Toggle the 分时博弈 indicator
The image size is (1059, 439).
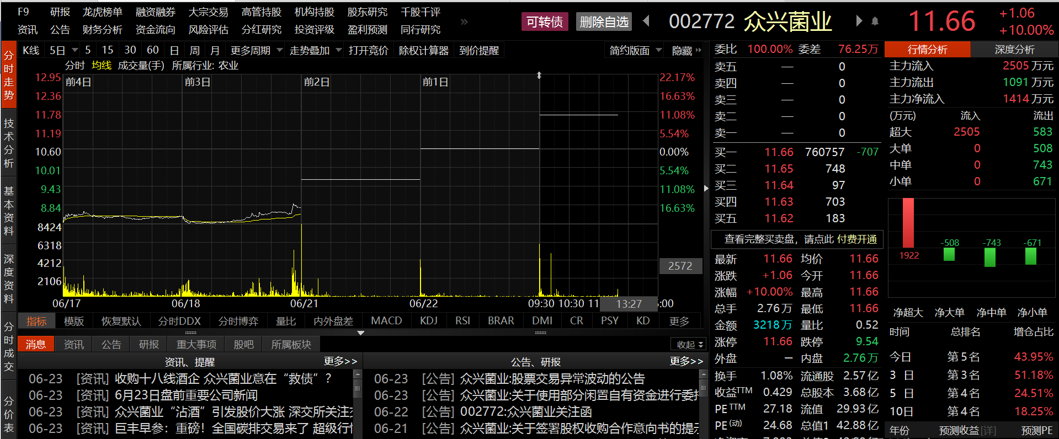tap(238, 320)
